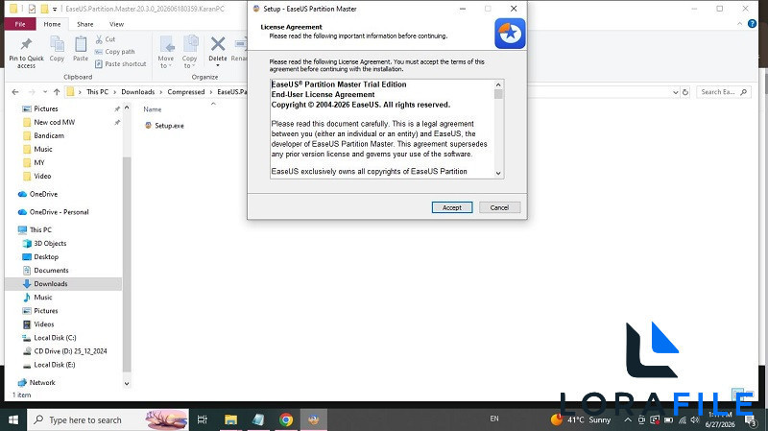Accept the EaseUS license agreement
The width and height of the screenshot is (768, 431).
(451, 207)
